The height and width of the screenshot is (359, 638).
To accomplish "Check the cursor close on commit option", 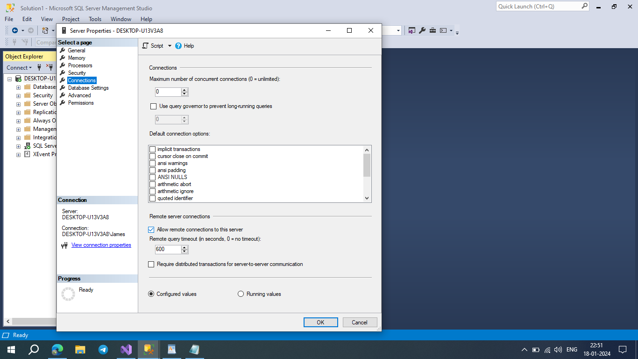I will (x=152, y=156).
